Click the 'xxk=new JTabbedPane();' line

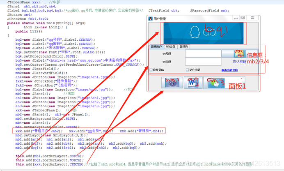tap(38, 110)
